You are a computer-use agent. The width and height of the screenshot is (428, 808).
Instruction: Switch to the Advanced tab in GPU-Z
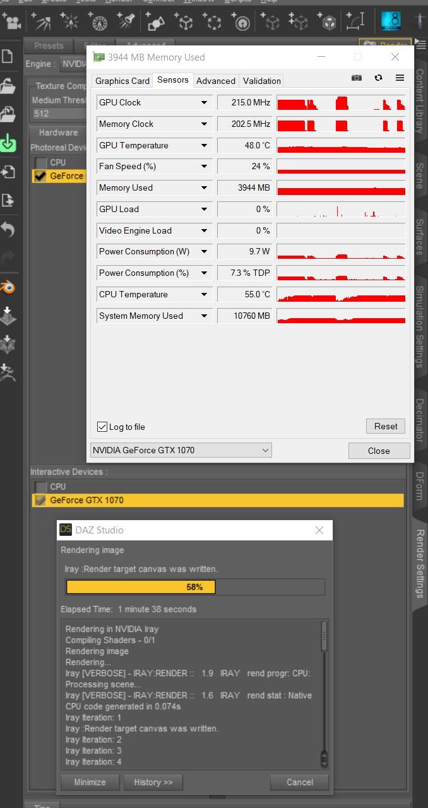pyautogui.click(x=216, y=81)
